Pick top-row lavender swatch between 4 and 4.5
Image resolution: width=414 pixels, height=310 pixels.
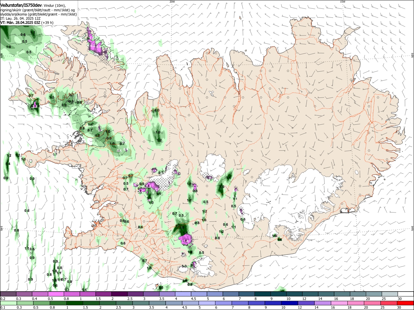[x=183, y=294]
